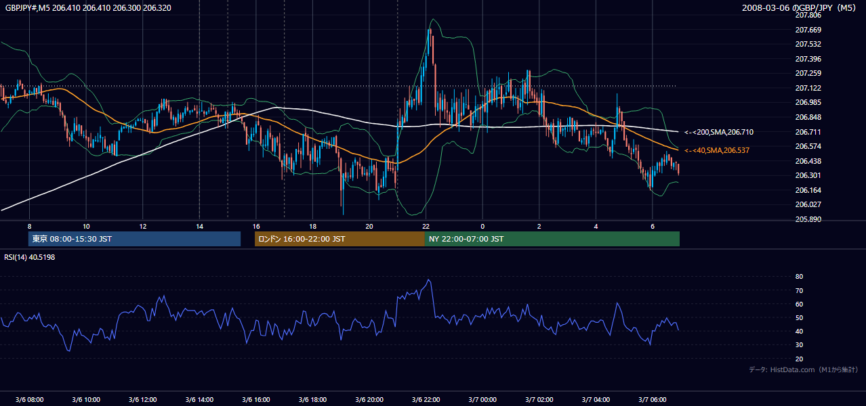This screenshot has height=406, width=866.
Task: Click RSI axis level 50
Action: (799, 317)
